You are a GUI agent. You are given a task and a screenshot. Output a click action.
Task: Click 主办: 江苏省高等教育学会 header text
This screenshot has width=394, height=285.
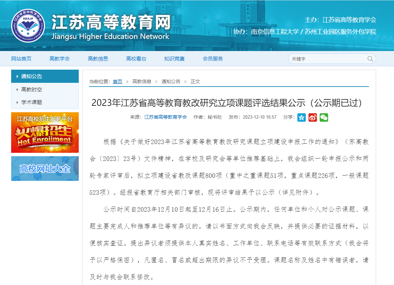[341, 20]
